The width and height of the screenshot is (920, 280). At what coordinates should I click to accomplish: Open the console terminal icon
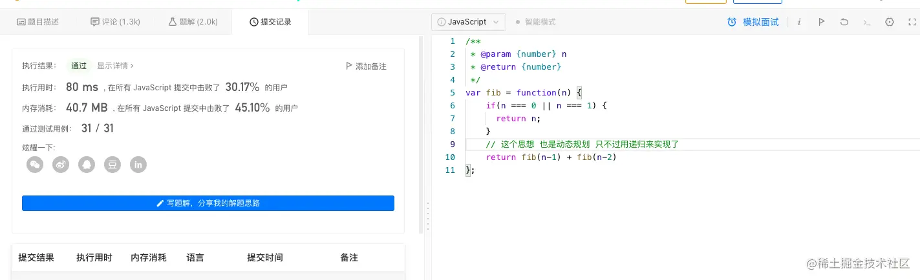coord(866,22)
